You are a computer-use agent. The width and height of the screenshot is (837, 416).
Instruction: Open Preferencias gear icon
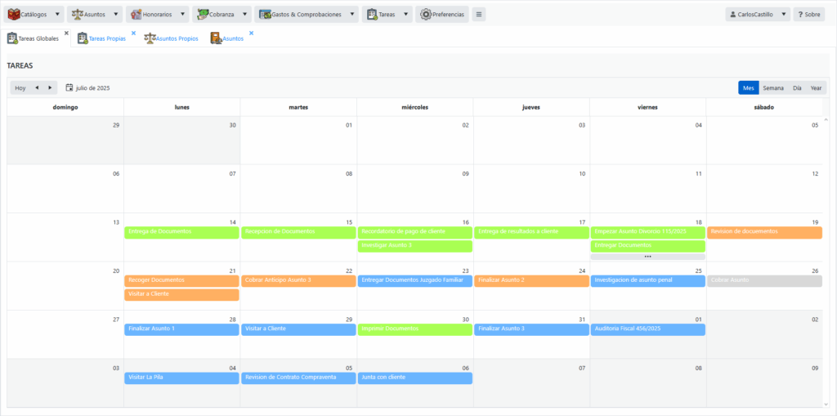425,15
